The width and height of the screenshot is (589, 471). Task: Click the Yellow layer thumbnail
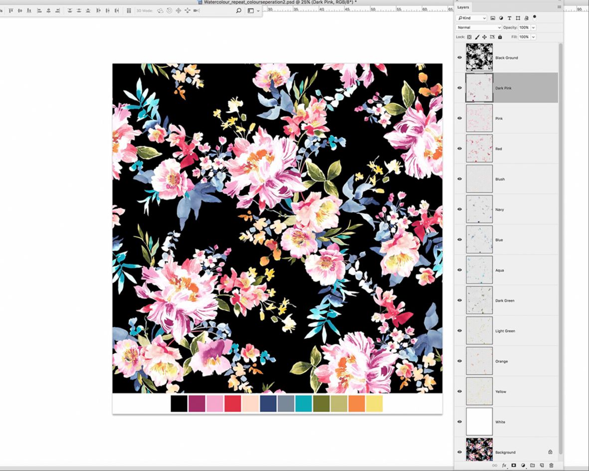[x=479, y=391]
